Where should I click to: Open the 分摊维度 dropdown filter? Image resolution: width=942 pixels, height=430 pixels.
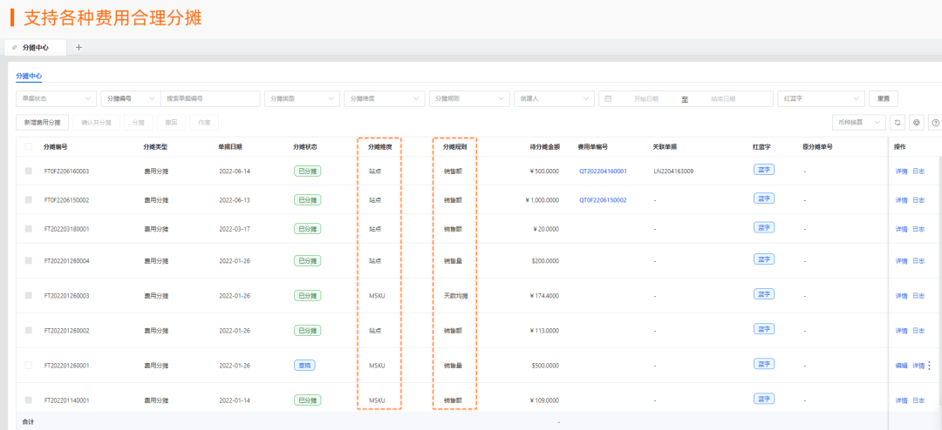pyautogui.click(x=385, y=98)
